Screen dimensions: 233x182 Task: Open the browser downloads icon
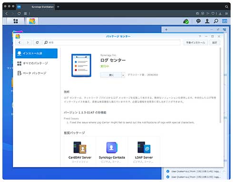(220, 13)
